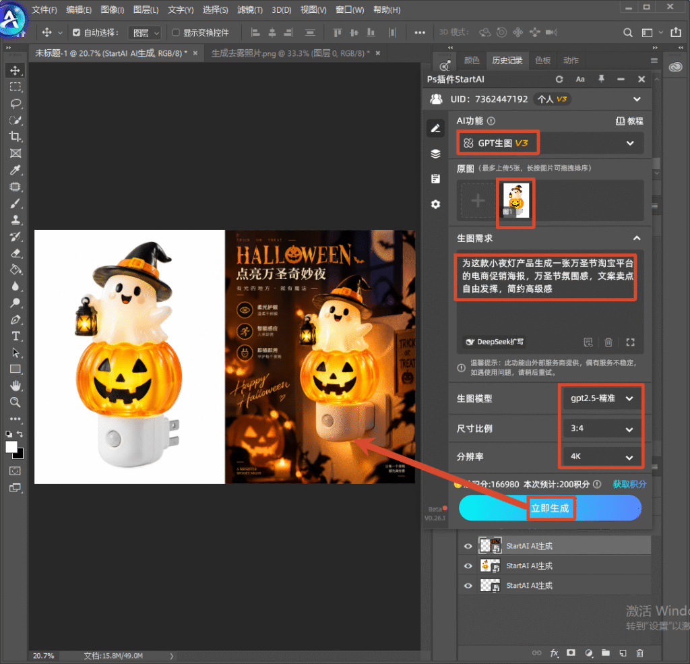The height and width of the screenshot is (664, 690).
Task: Open the 窗口(W) menu
Action: coord(350,9)
